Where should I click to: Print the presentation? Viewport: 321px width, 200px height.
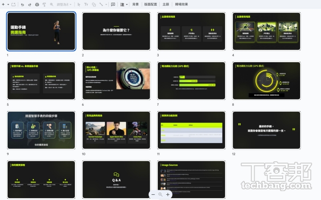click(37, 4)
